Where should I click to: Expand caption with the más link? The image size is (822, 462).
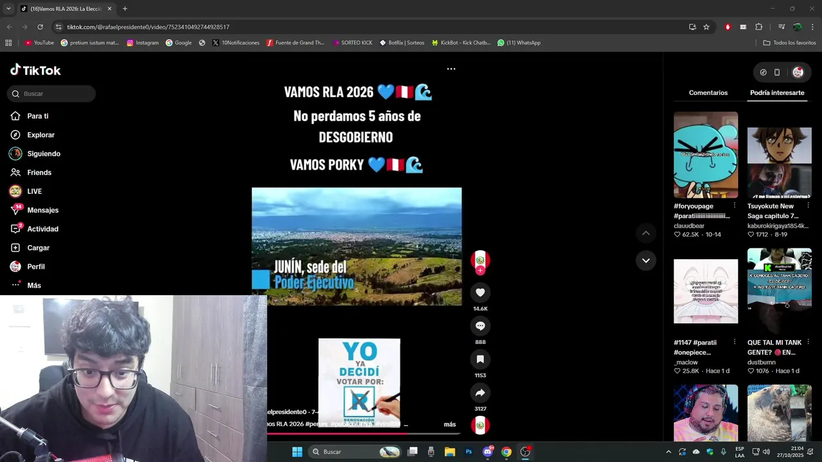450,424
